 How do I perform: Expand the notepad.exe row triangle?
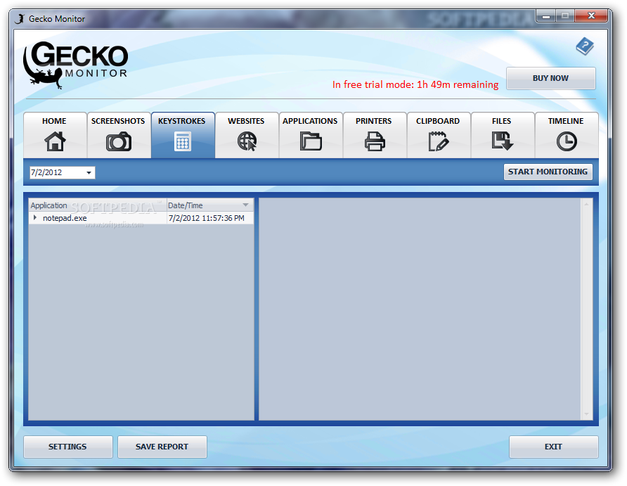pos(35,217)
